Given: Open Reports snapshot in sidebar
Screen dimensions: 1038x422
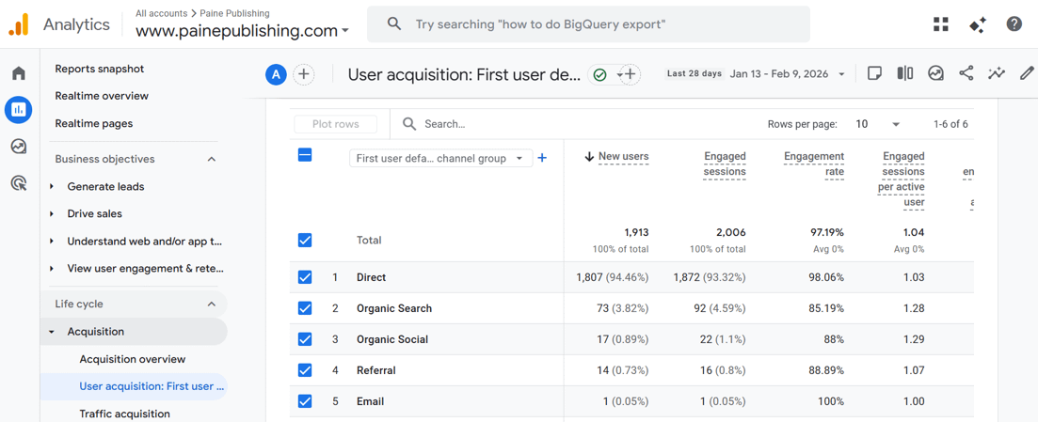Looking at the screenshot, I should click(x=100, y=69).
